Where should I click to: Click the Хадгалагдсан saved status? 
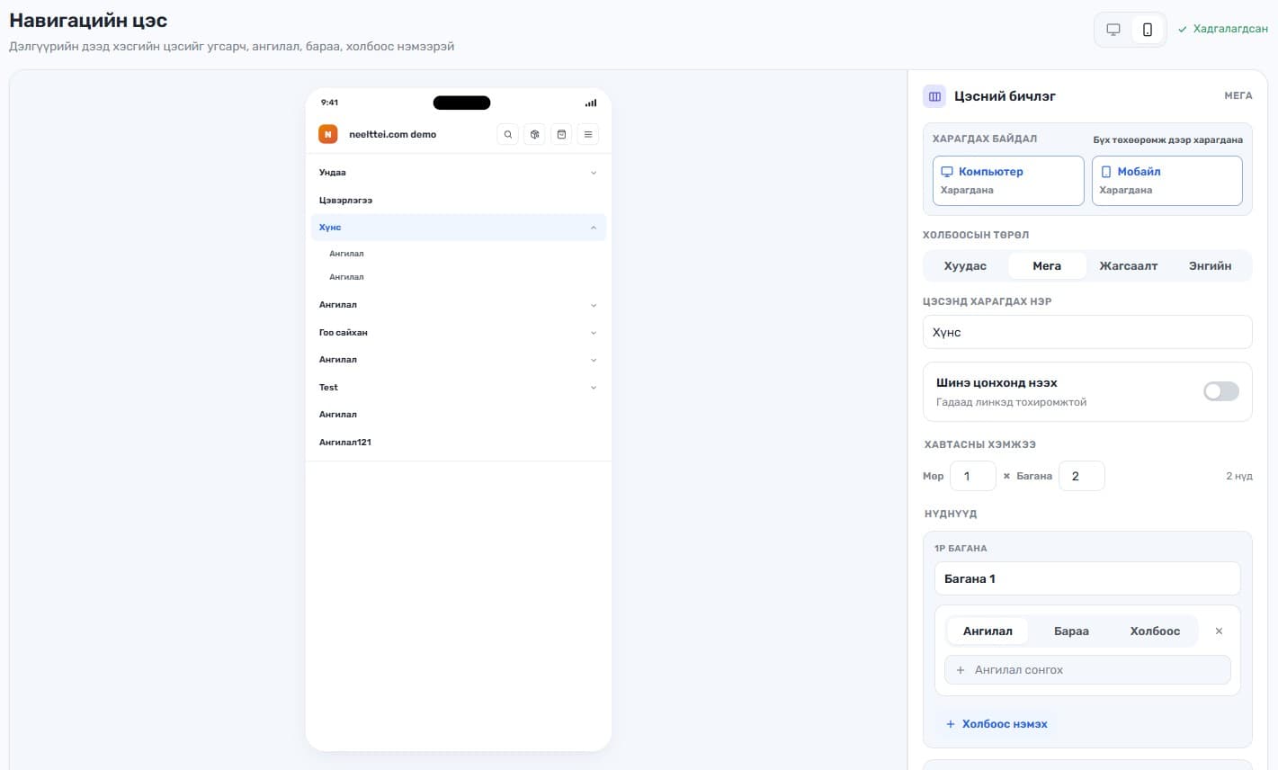click(x=1223, y=29)
